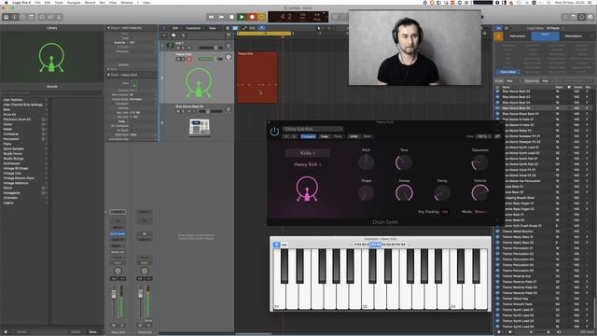
Task: Toggle global Solo S button above tracks
Action: [183, 35]
